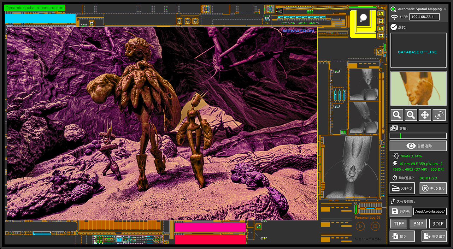
Task: Activate the Pan move tool icon
Action: (425, 114)
